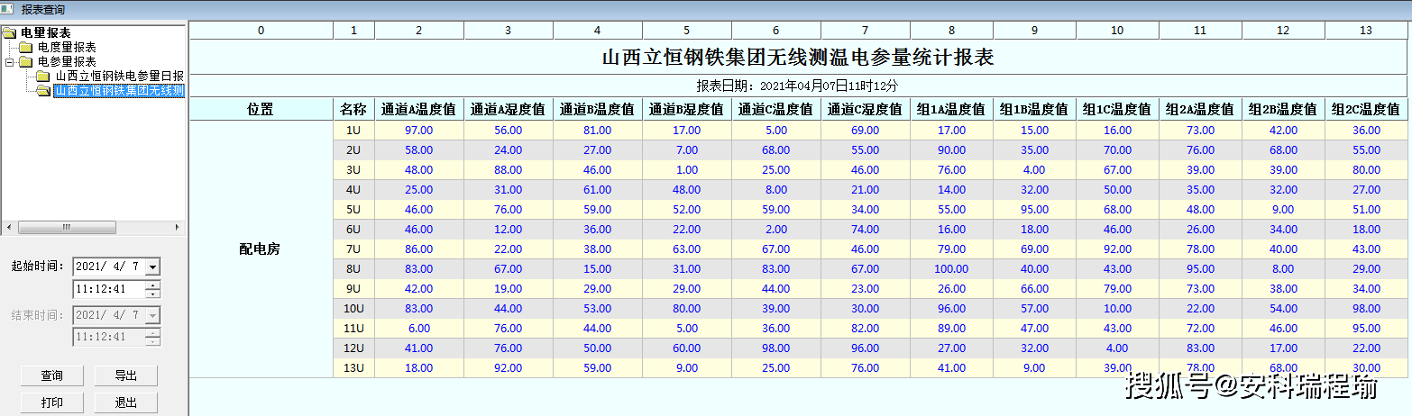This screenshot has height=416, width=1412.
Task: Click the 组1A温度值 header cell
Action: pos(952,109)
